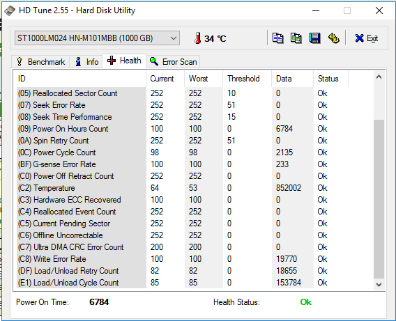Screen dimensions: 396x321
Task: Open the ST1000LM024 drive selection dropdown
Action: (x=97, y=38)
